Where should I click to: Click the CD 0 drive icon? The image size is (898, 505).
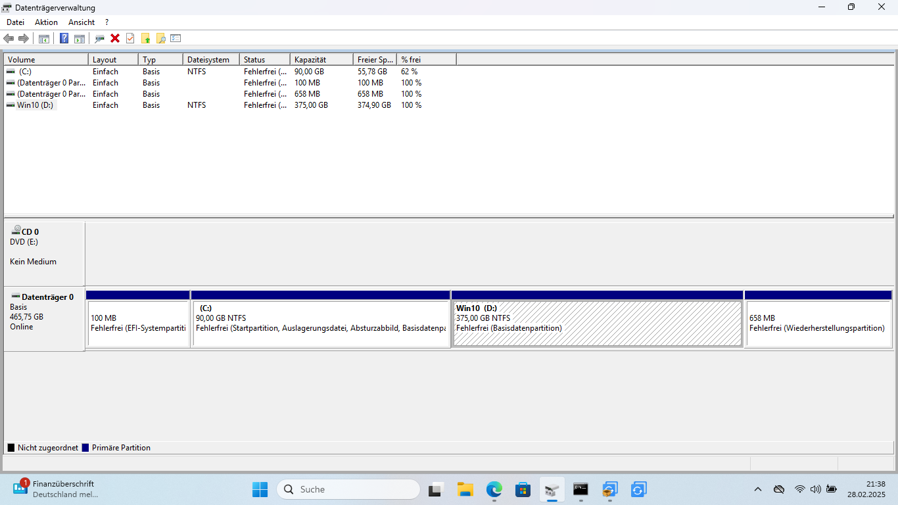[16, 230]
